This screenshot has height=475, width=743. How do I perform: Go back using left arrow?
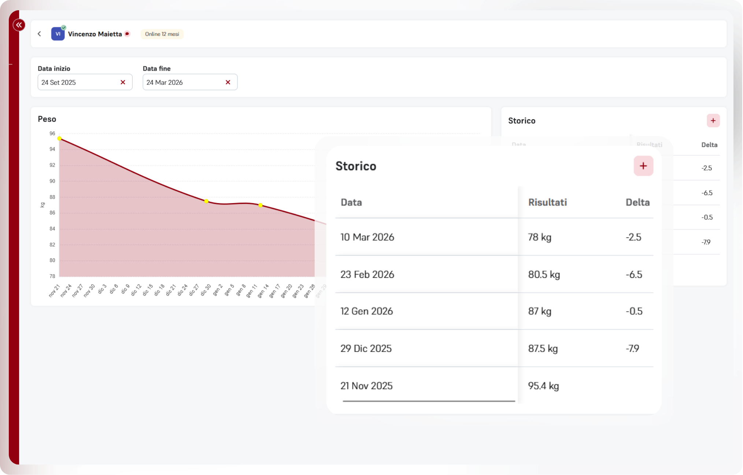pos(40,34)
